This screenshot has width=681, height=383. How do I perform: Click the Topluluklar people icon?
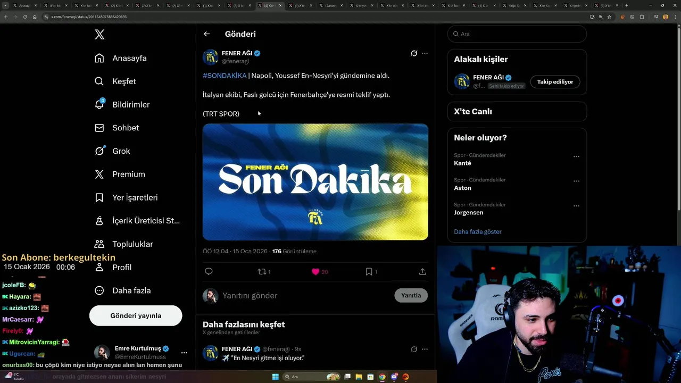click(x=99, y=244)
